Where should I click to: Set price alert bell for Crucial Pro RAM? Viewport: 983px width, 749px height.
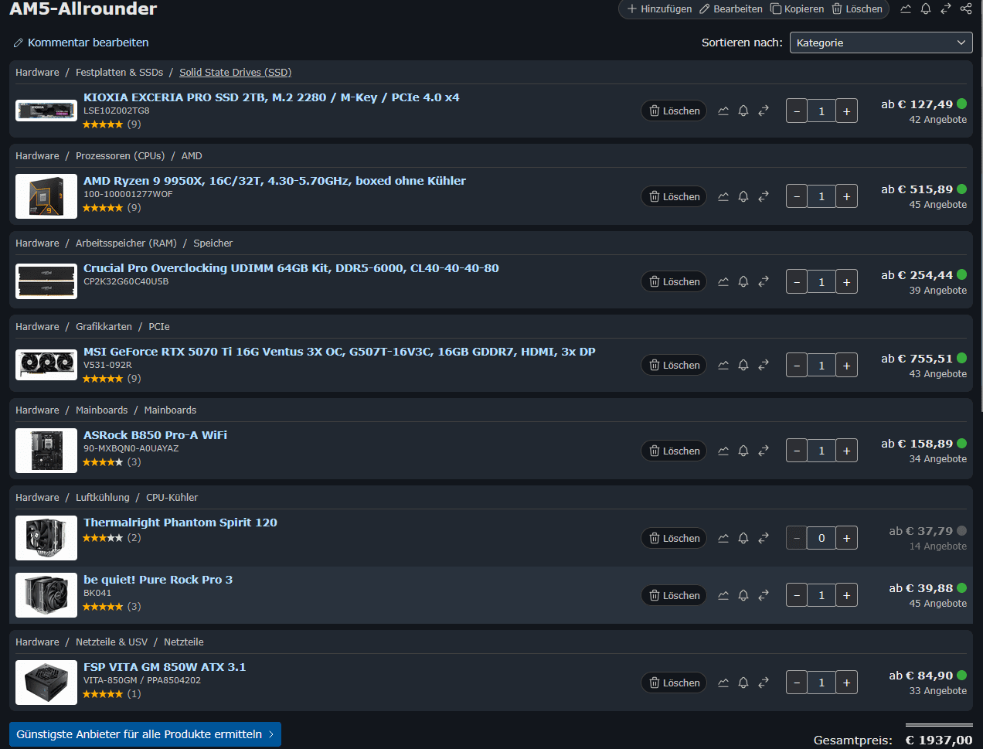coord(743,281)
